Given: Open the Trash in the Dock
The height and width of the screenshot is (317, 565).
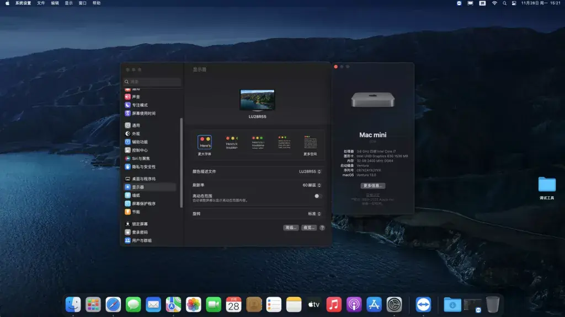Looking at the screenshot, I should (x=493, y=305).
